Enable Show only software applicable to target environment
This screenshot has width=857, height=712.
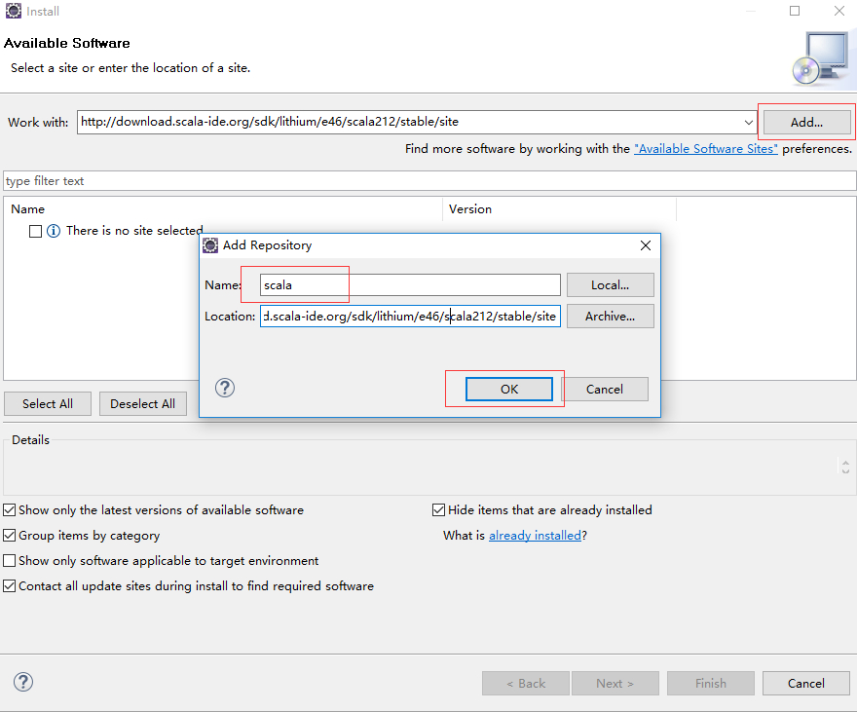[x=10, y=561]
